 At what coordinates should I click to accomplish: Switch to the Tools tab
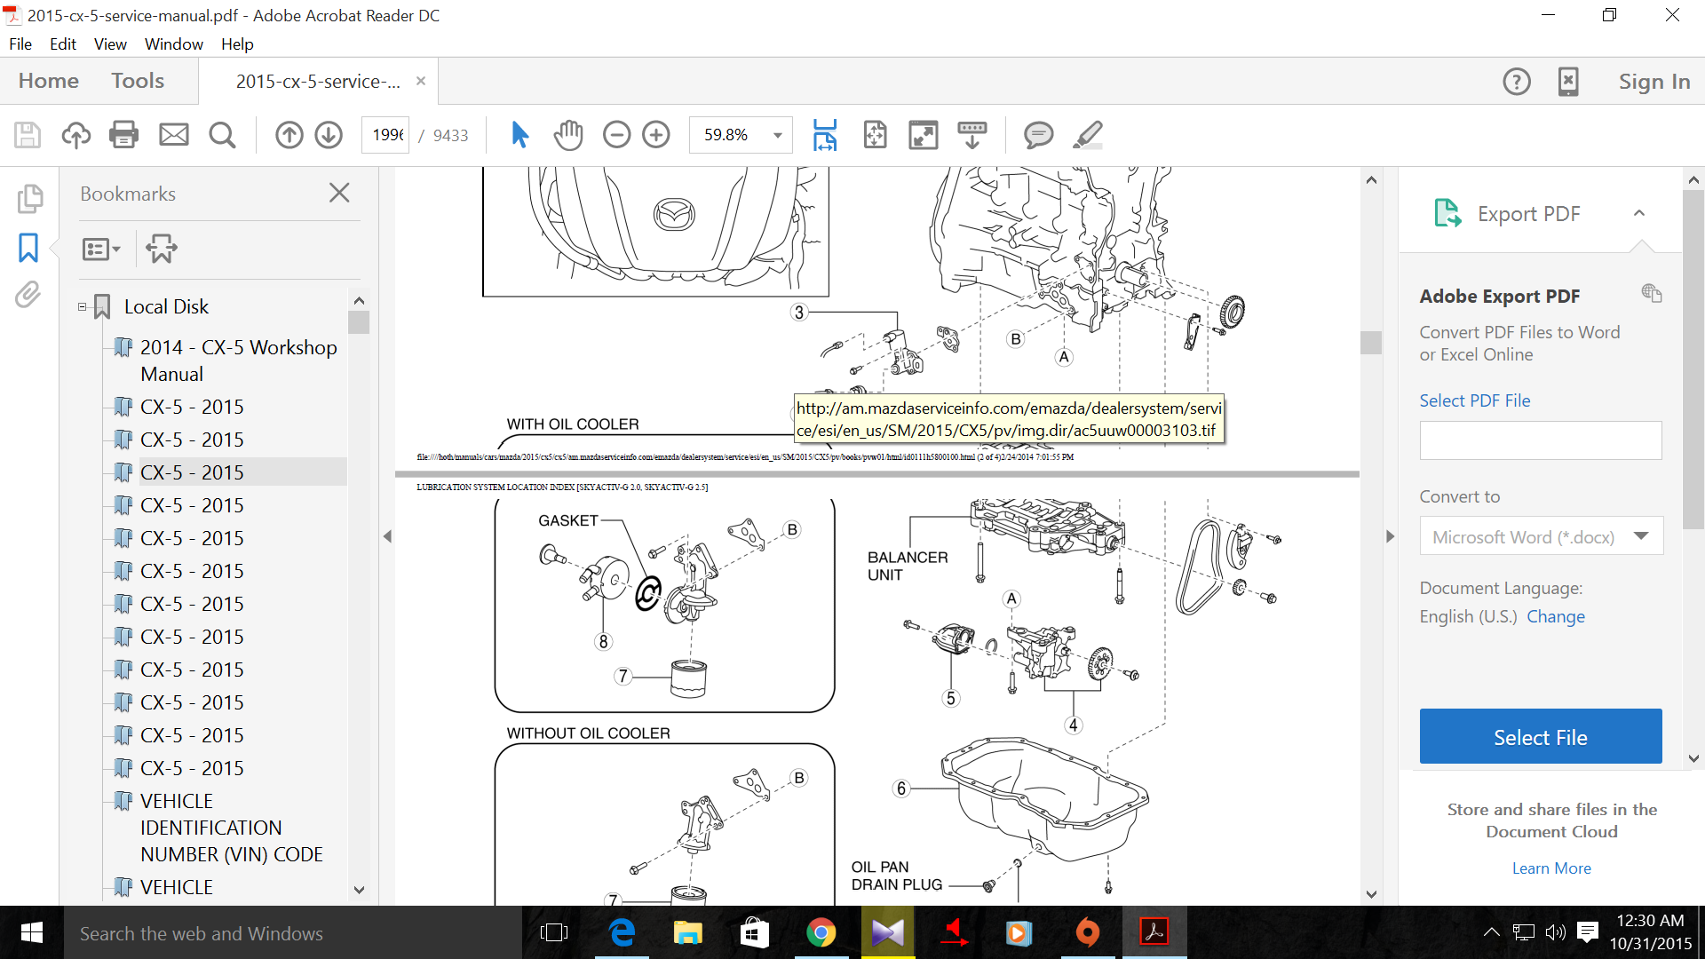(138, 81)
